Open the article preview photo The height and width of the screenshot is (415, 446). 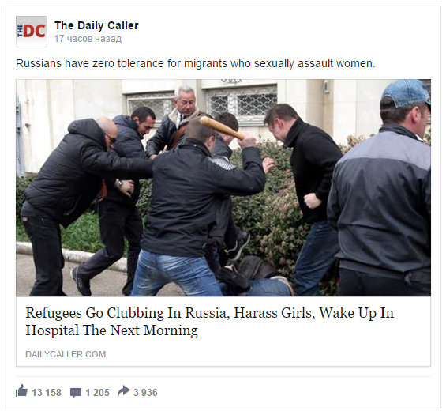click(223, 187)
